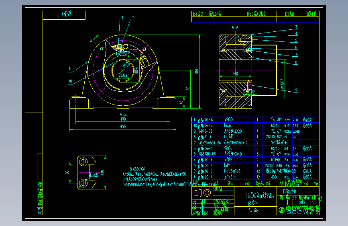This screenshot has width=348, height=226.
Task: Select the 90 hole spacing dimension
Action: click(67, 173)
